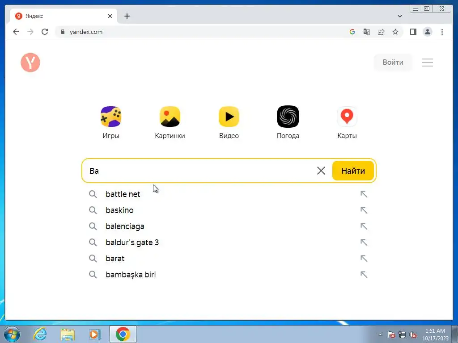Click the fill arrow beside 'bambaşka biri'

364,275
